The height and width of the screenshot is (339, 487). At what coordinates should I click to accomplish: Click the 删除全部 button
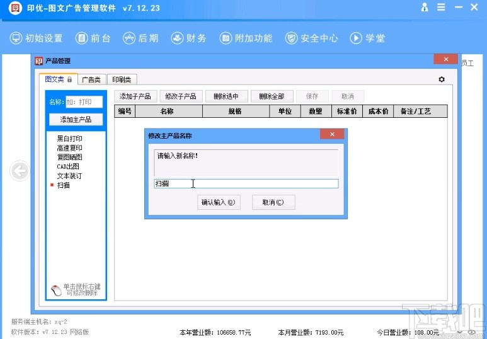click(272, 96)
